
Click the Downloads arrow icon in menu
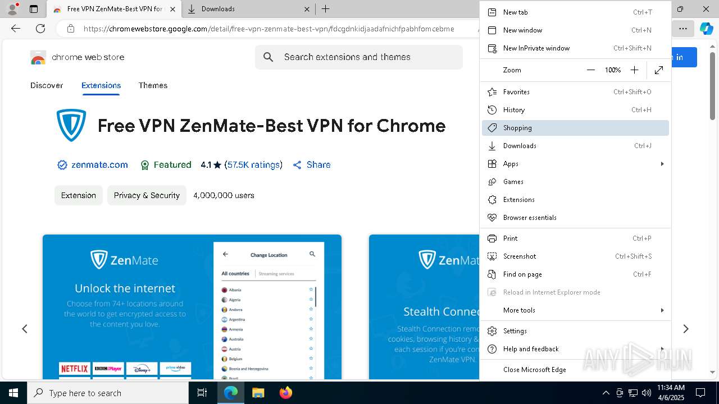(x=492, y=146)
